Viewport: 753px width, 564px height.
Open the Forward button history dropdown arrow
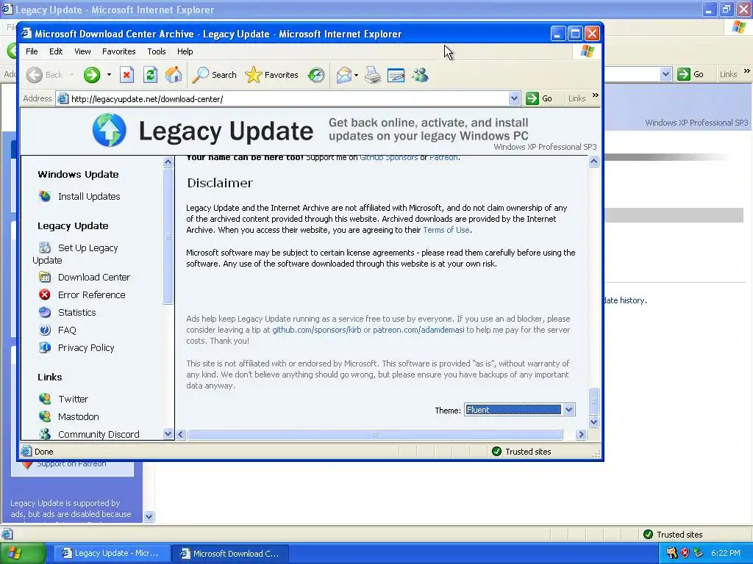[109, 75]
